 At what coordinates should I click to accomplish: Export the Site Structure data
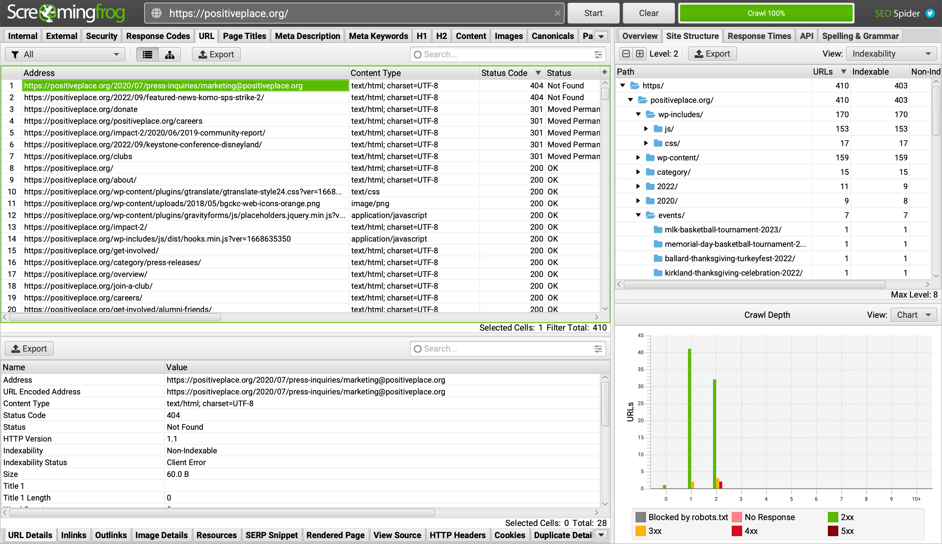pos(712,53)
